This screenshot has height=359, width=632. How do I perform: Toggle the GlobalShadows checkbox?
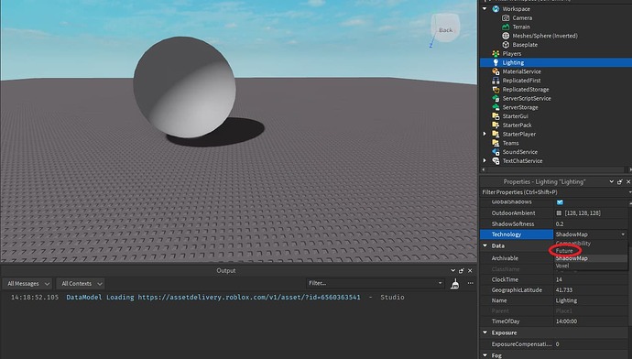tap(560, 202)
